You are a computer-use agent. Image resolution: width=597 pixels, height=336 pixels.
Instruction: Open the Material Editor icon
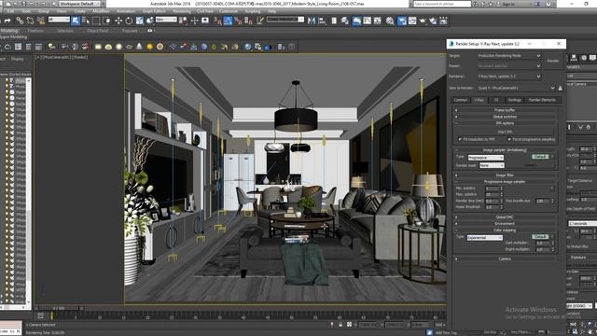pyautogui.click(x=390, y=21)
